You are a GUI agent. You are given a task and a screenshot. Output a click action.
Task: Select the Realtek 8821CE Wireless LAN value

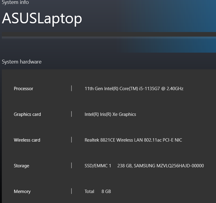pos(133,140)
